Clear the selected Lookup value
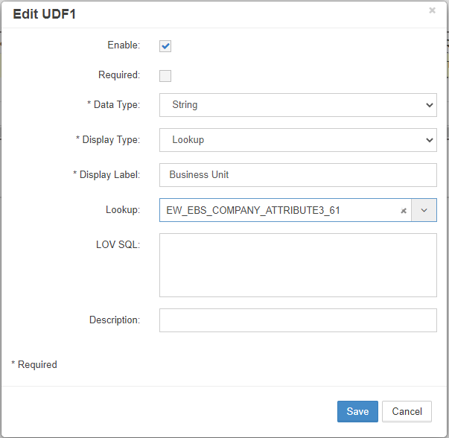The image size is (449, 438). coord(403,211)
